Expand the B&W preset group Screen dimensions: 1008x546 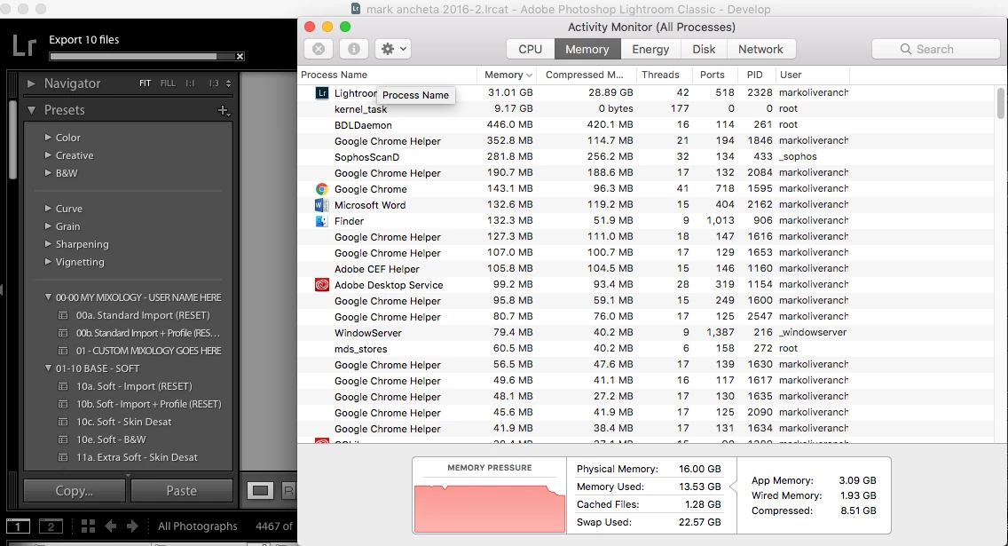(x=48, y=173)
